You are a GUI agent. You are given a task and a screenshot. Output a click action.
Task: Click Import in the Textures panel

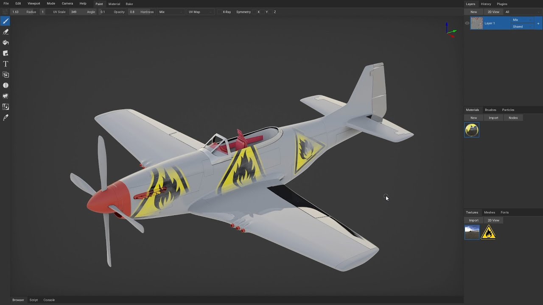pyautogui.click(x=473, y=220)
